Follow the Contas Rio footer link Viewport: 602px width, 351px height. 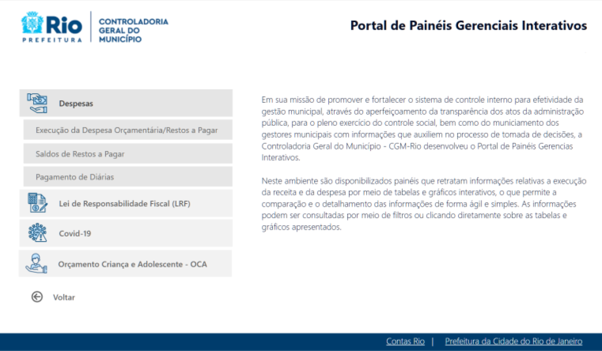pyautogui.click(x=405, y=341)
